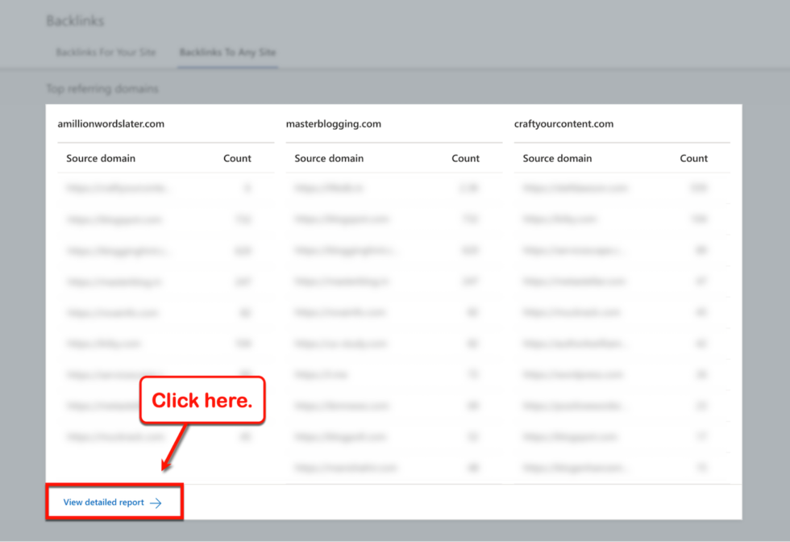Click Count header under masterblogging.com
790x542 pixels.
click(x=465, y=158)
